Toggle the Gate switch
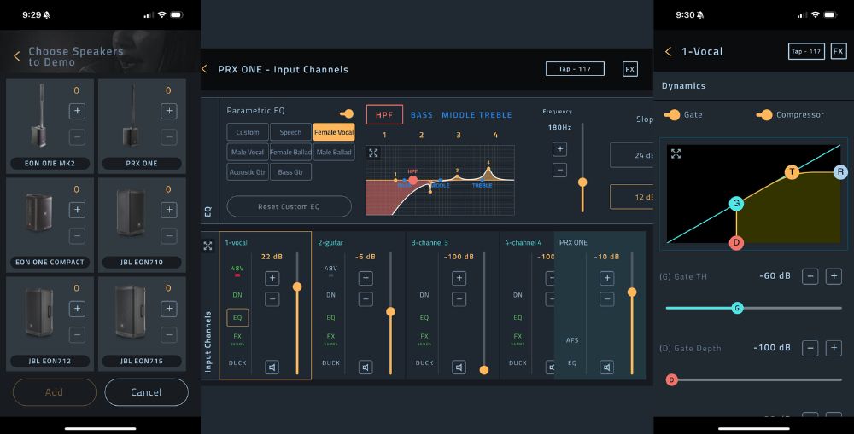Image resolution: width=854 pixels, height=434 pixels. (x=671, y=115)
